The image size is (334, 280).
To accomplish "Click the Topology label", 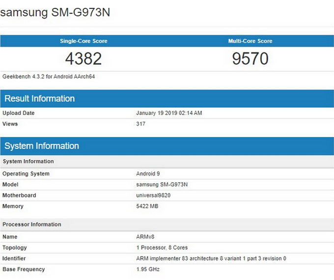I will (14, 248).
